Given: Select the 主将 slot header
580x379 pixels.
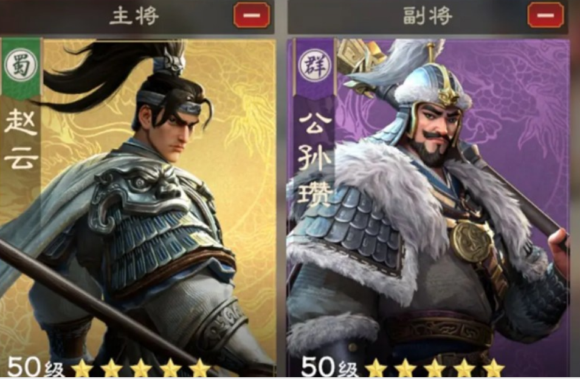Looking at the screenshot, I should click(134, 16).
